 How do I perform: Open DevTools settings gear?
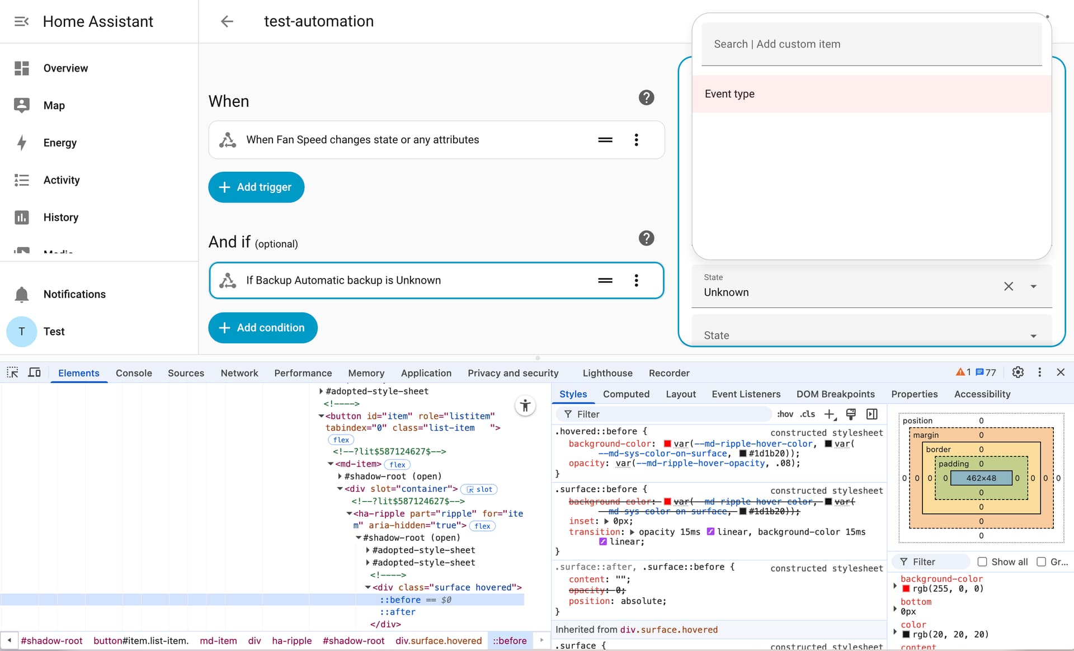tap(1018, 372)
